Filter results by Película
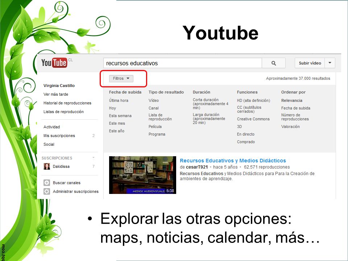Viewport: 348px width, 261px height. coord(155,127)
